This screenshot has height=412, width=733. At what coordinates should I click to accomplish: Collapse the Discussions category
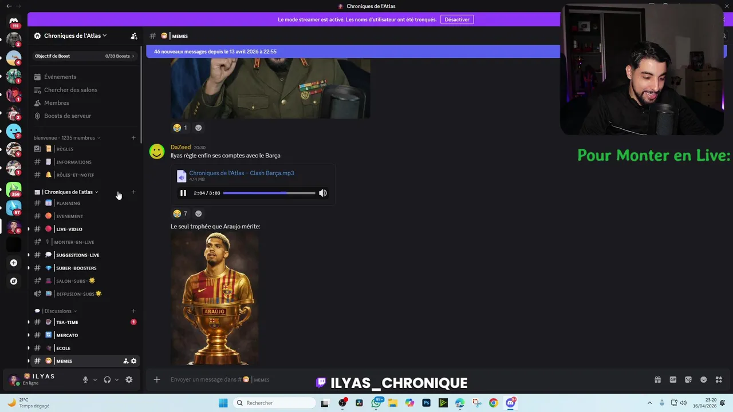[x=56, y=311]
